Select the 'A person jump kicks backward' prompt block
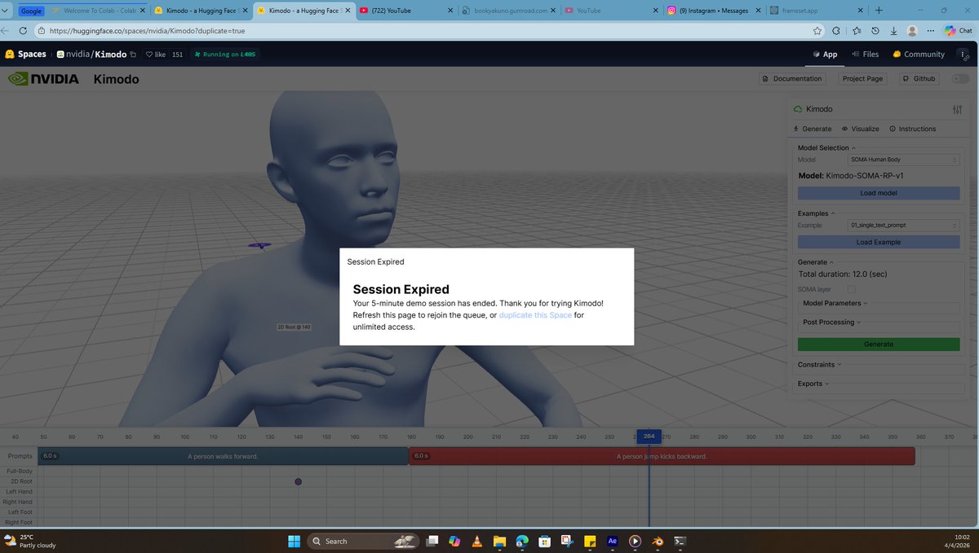Viewport: 979px width, 553px height. coord(662,456)
